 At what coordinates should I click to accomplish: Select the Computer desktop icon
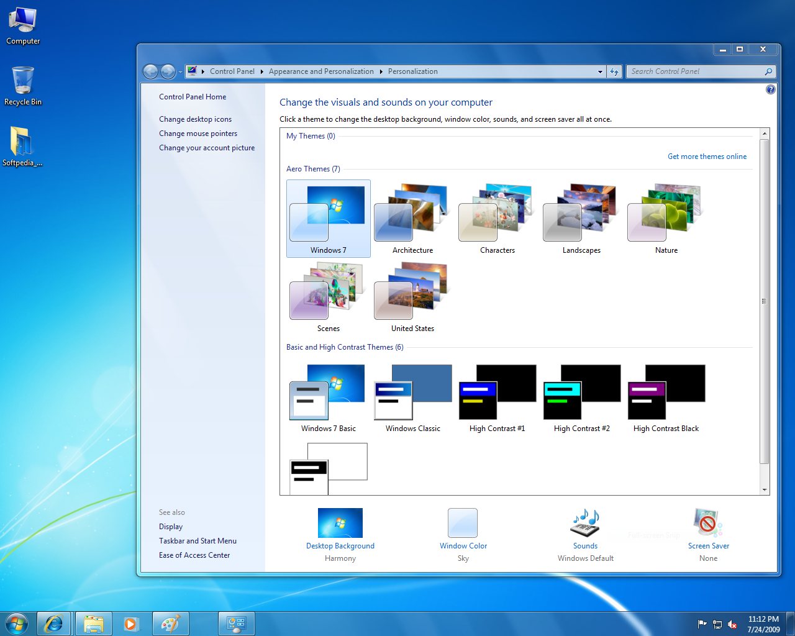pos(23,26)
